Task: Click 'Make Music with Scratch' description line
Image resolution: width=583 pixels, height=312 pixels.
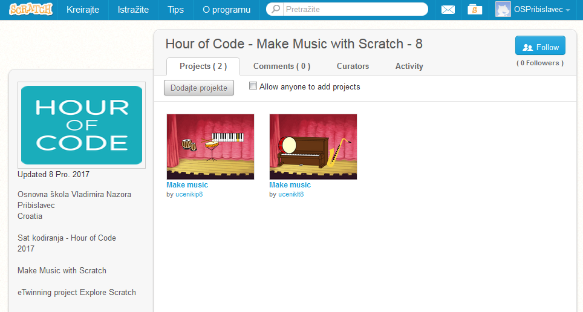Action: pos(62,270)
